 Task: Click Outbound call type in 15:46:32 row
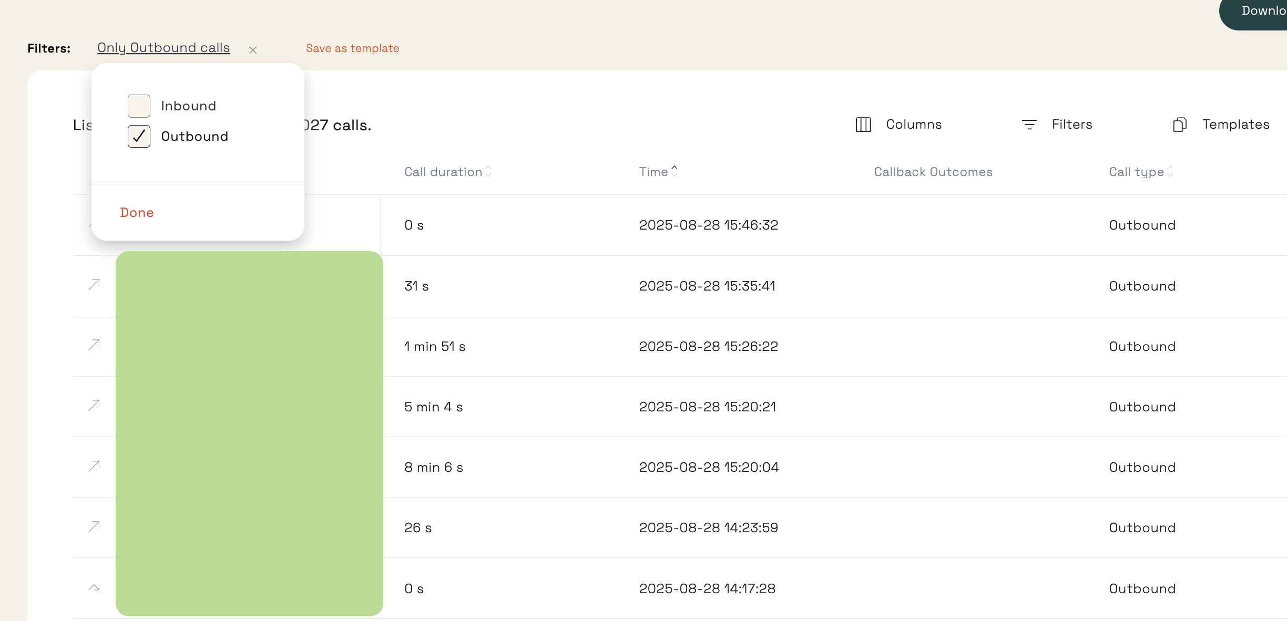(1142, 225)
